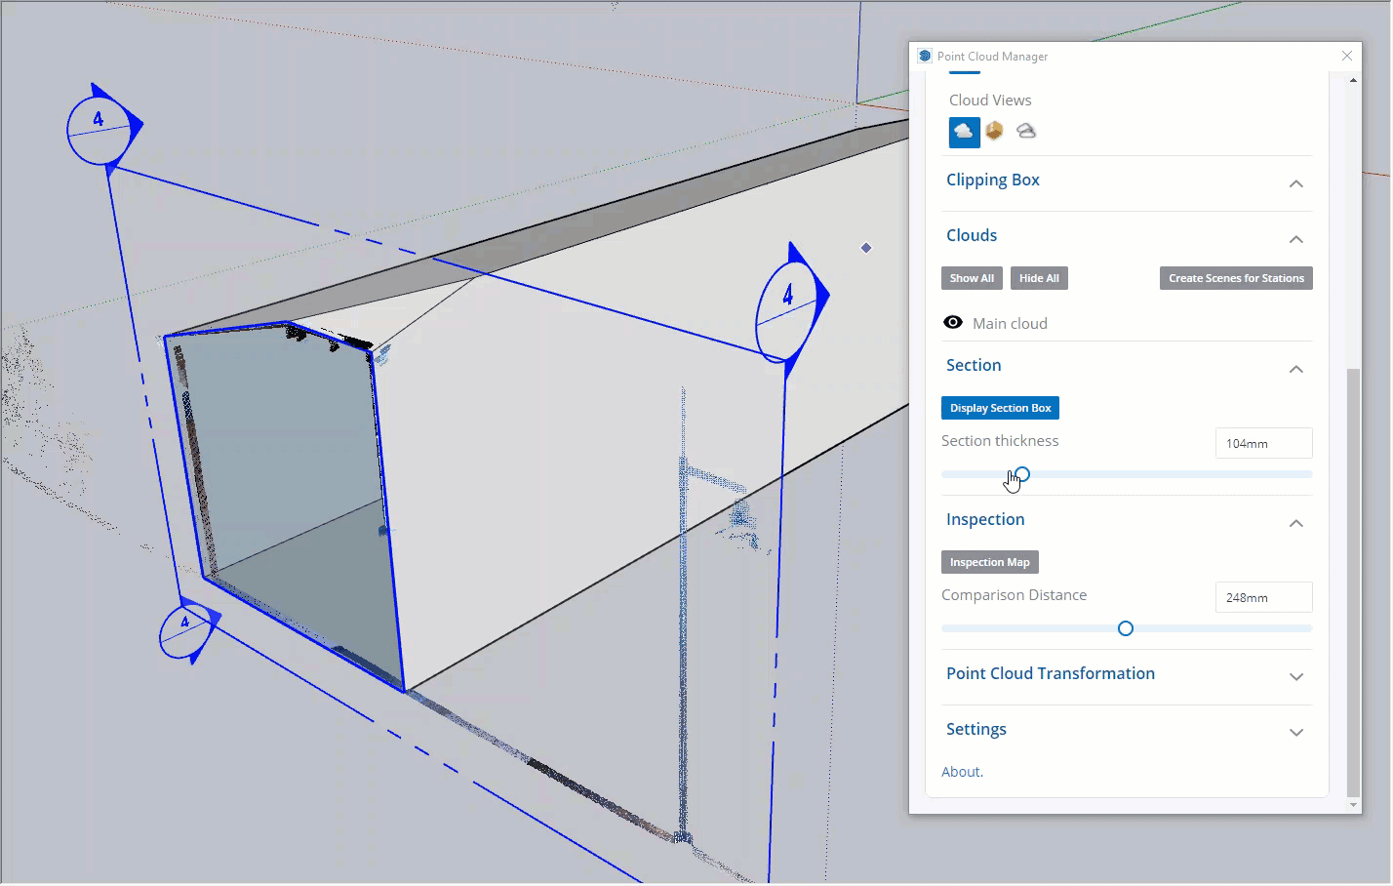The image size is (1393, 886).
Task: Click the Inspection Map button
Action: pos(989,562)
